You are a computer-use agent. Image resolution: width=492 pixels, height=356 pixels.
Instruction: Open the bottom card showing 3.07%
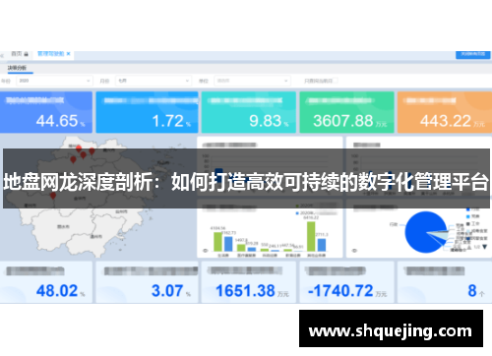tap(147, 282)
